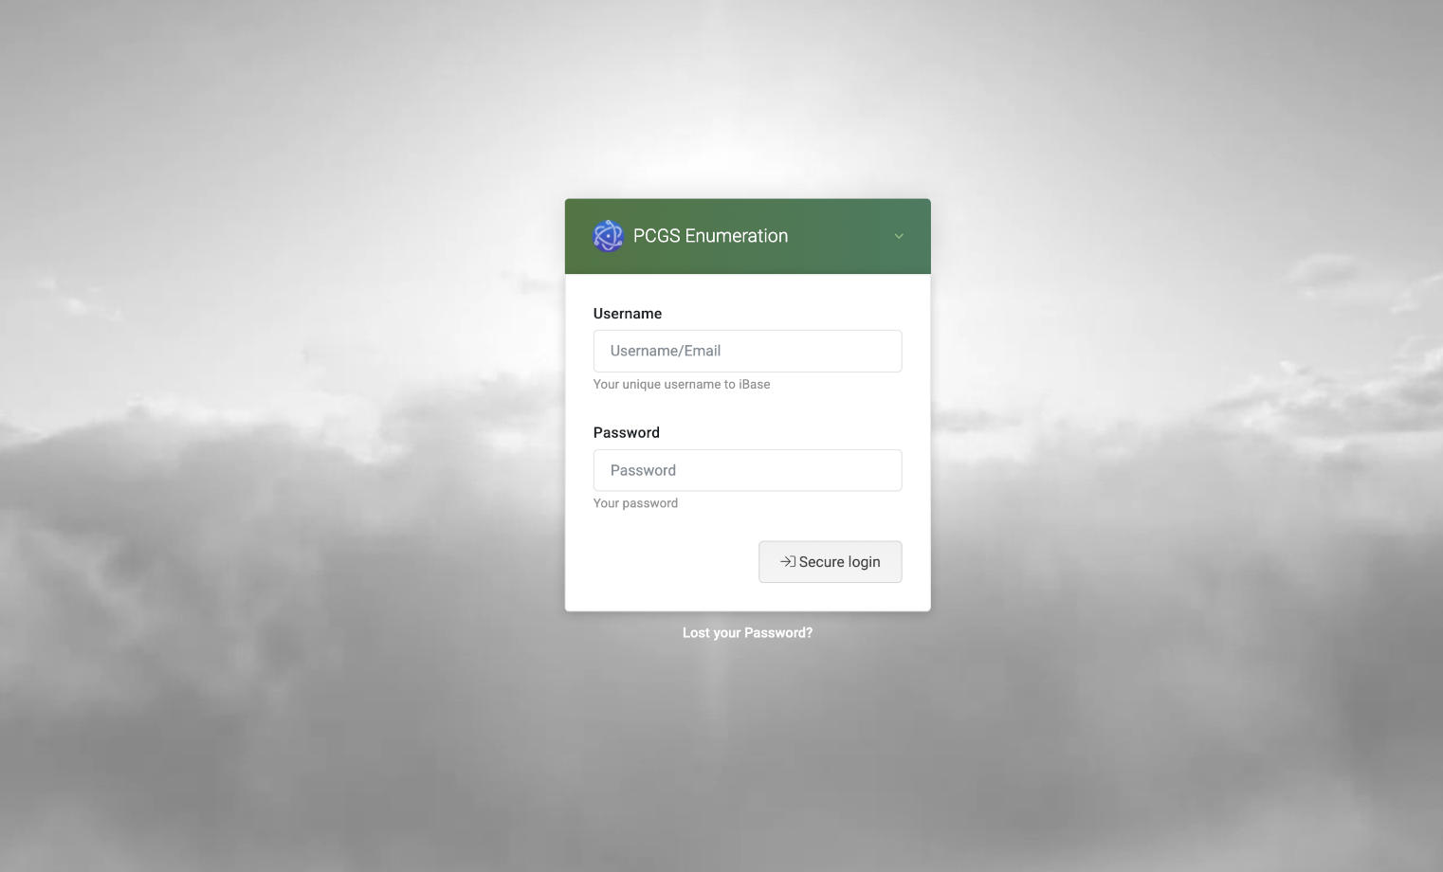Click the 'Your unique username to iBase' hint
This screenshot has width=1443, height=872.
tap(682, 384)
